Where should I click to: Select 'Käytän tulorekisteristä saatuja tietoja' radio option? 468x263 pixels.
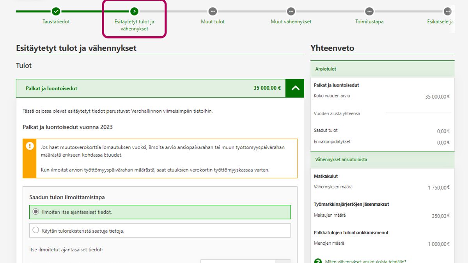[x=36, y=230]
